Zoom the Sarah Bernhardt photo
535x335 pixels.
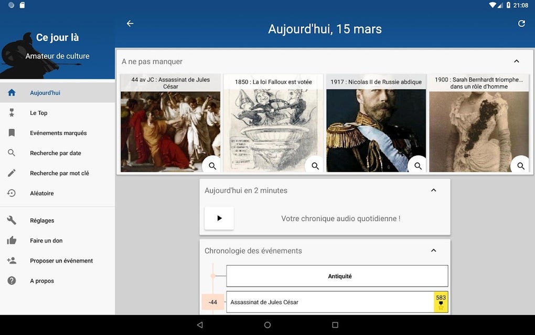[x=521, y=165]
